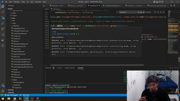
Task: Open the Help menu
Action: click(x=44, y=2)
